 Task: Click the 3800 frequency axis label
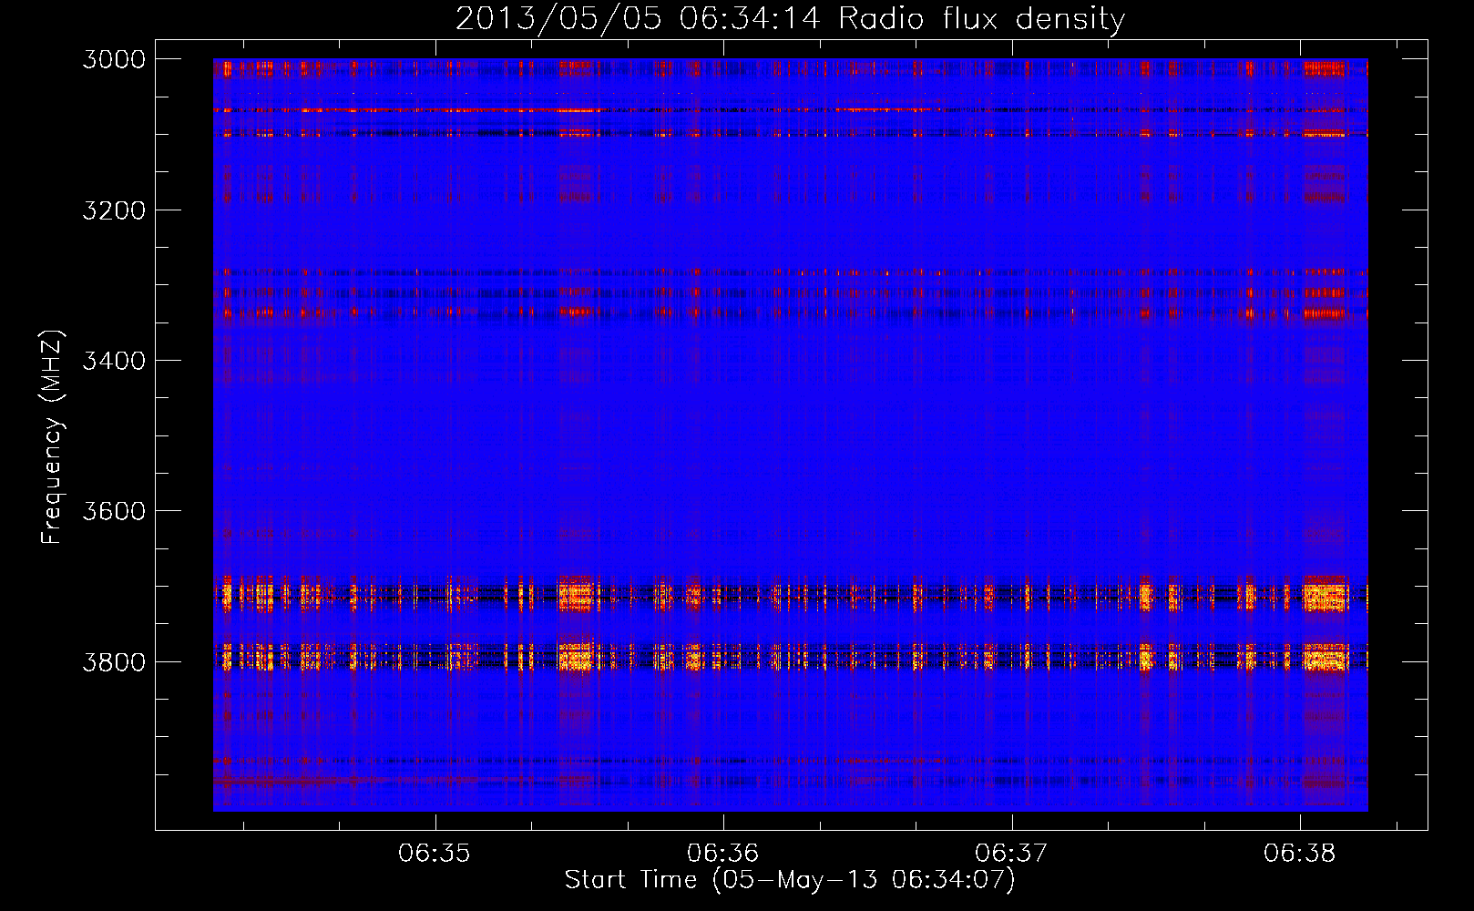(x=114, y=661)
